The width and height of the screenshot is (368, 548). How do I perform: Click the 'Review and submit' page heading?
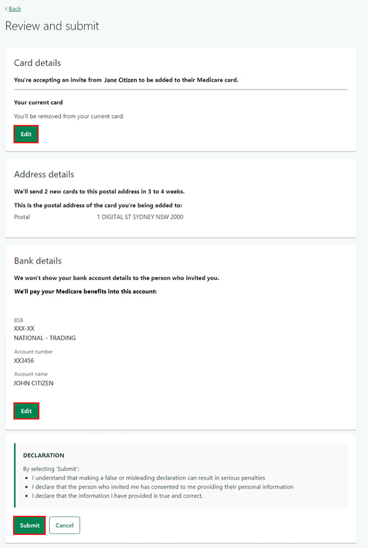pyautogui.click(x=52, y=26)
